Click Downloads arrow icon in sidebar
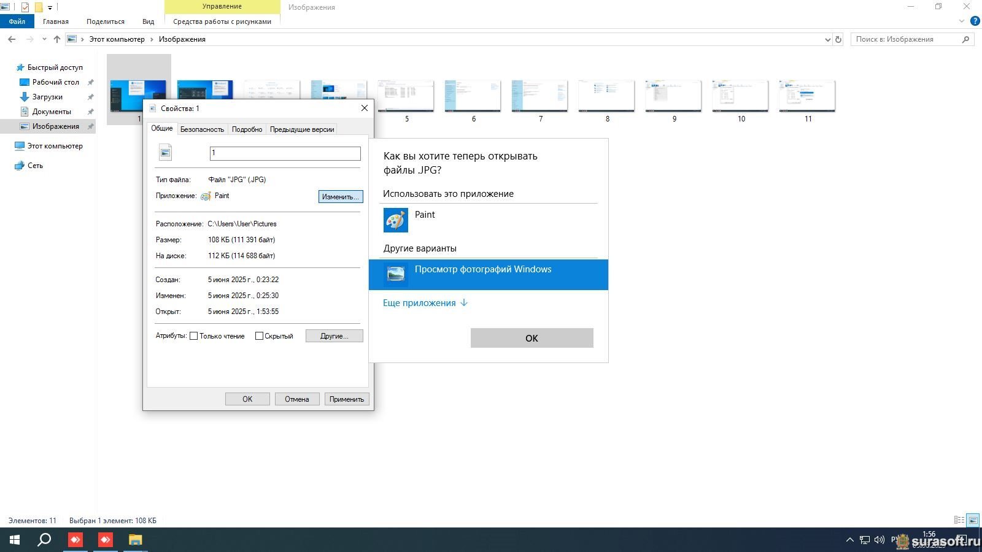Screen dimensions: 982x552 [25, 97]
